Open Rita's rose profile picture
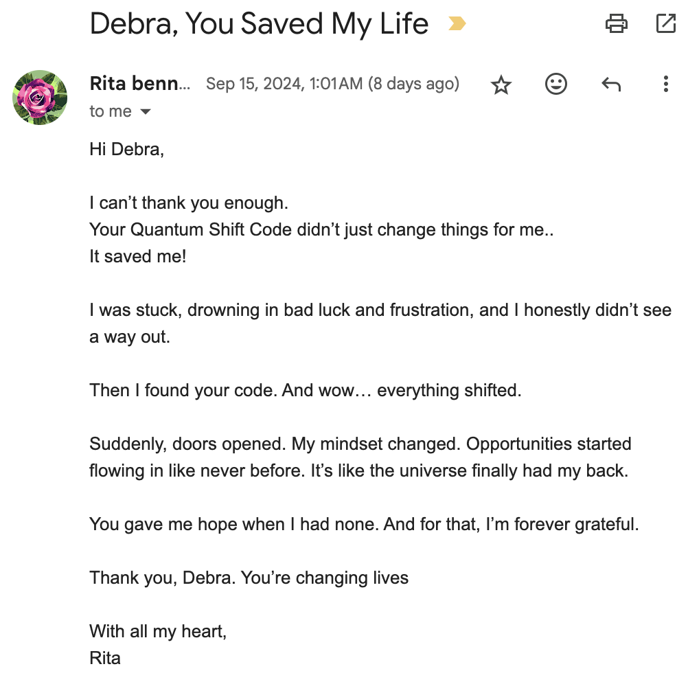This screenshot has height=695, width=688. coord(40,98)
